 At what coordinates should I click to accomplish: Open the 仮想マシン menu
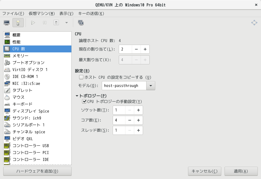(x=42, y=14)
